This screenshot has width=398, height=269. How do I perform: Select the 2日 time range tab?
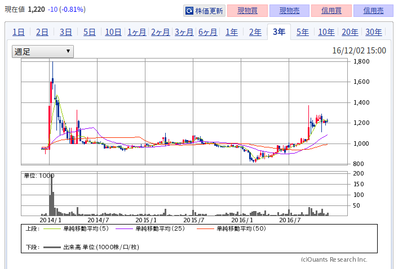(x=42, y=32)
